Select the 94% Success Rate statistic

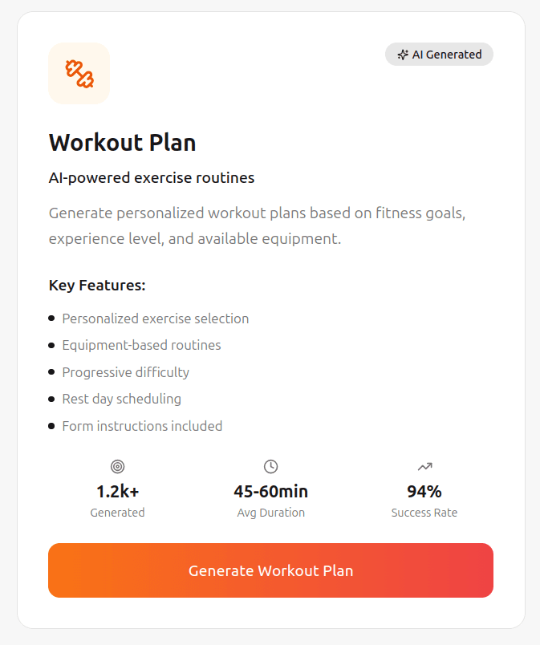(424, 491)
